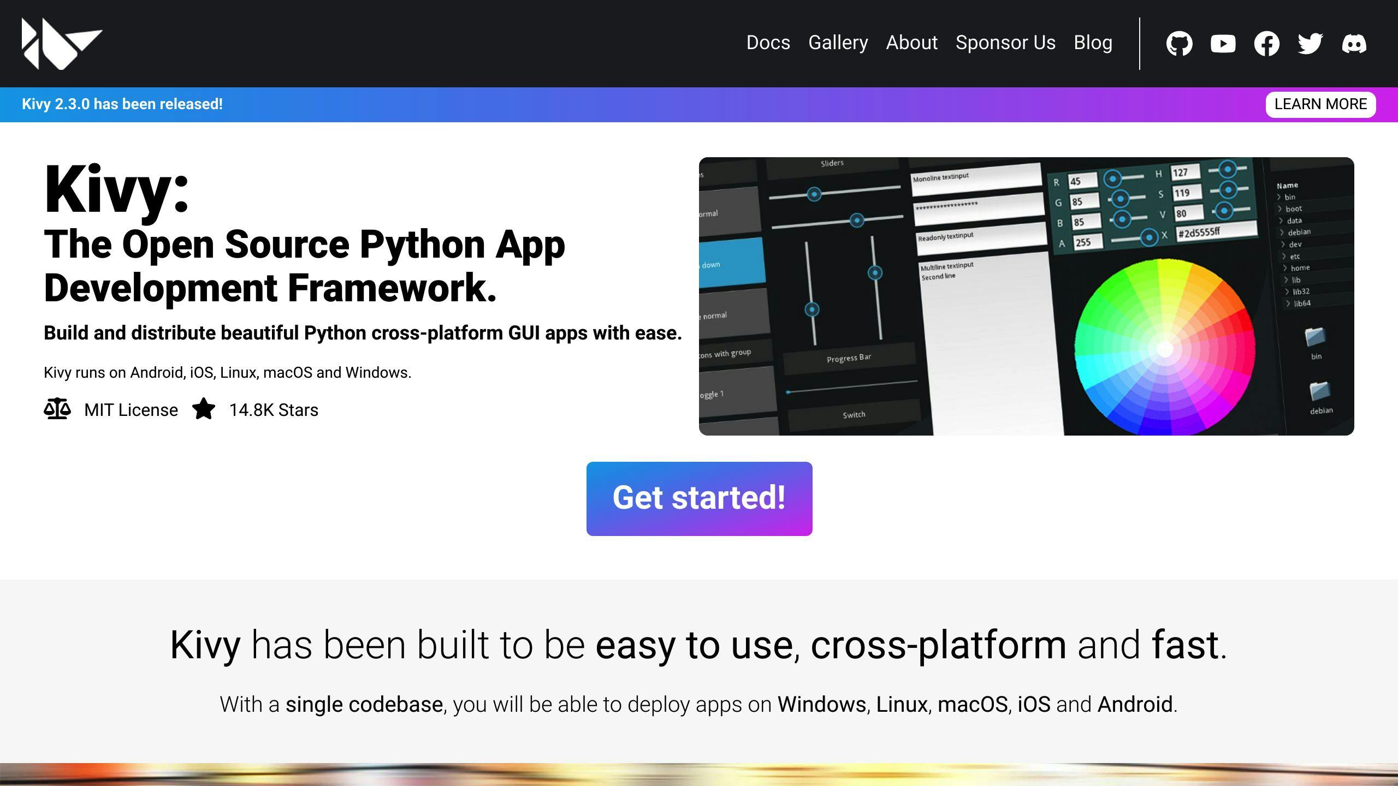Click the Kivy logo in header

point(61,44)
